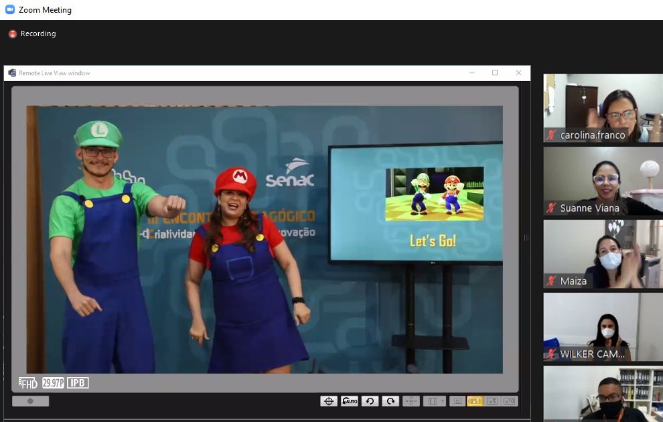This screenshot has width=663, height=422.
Task: Select carolina.franco's video thumbnail
Action: pyautogui.click(x=603, y=108)
